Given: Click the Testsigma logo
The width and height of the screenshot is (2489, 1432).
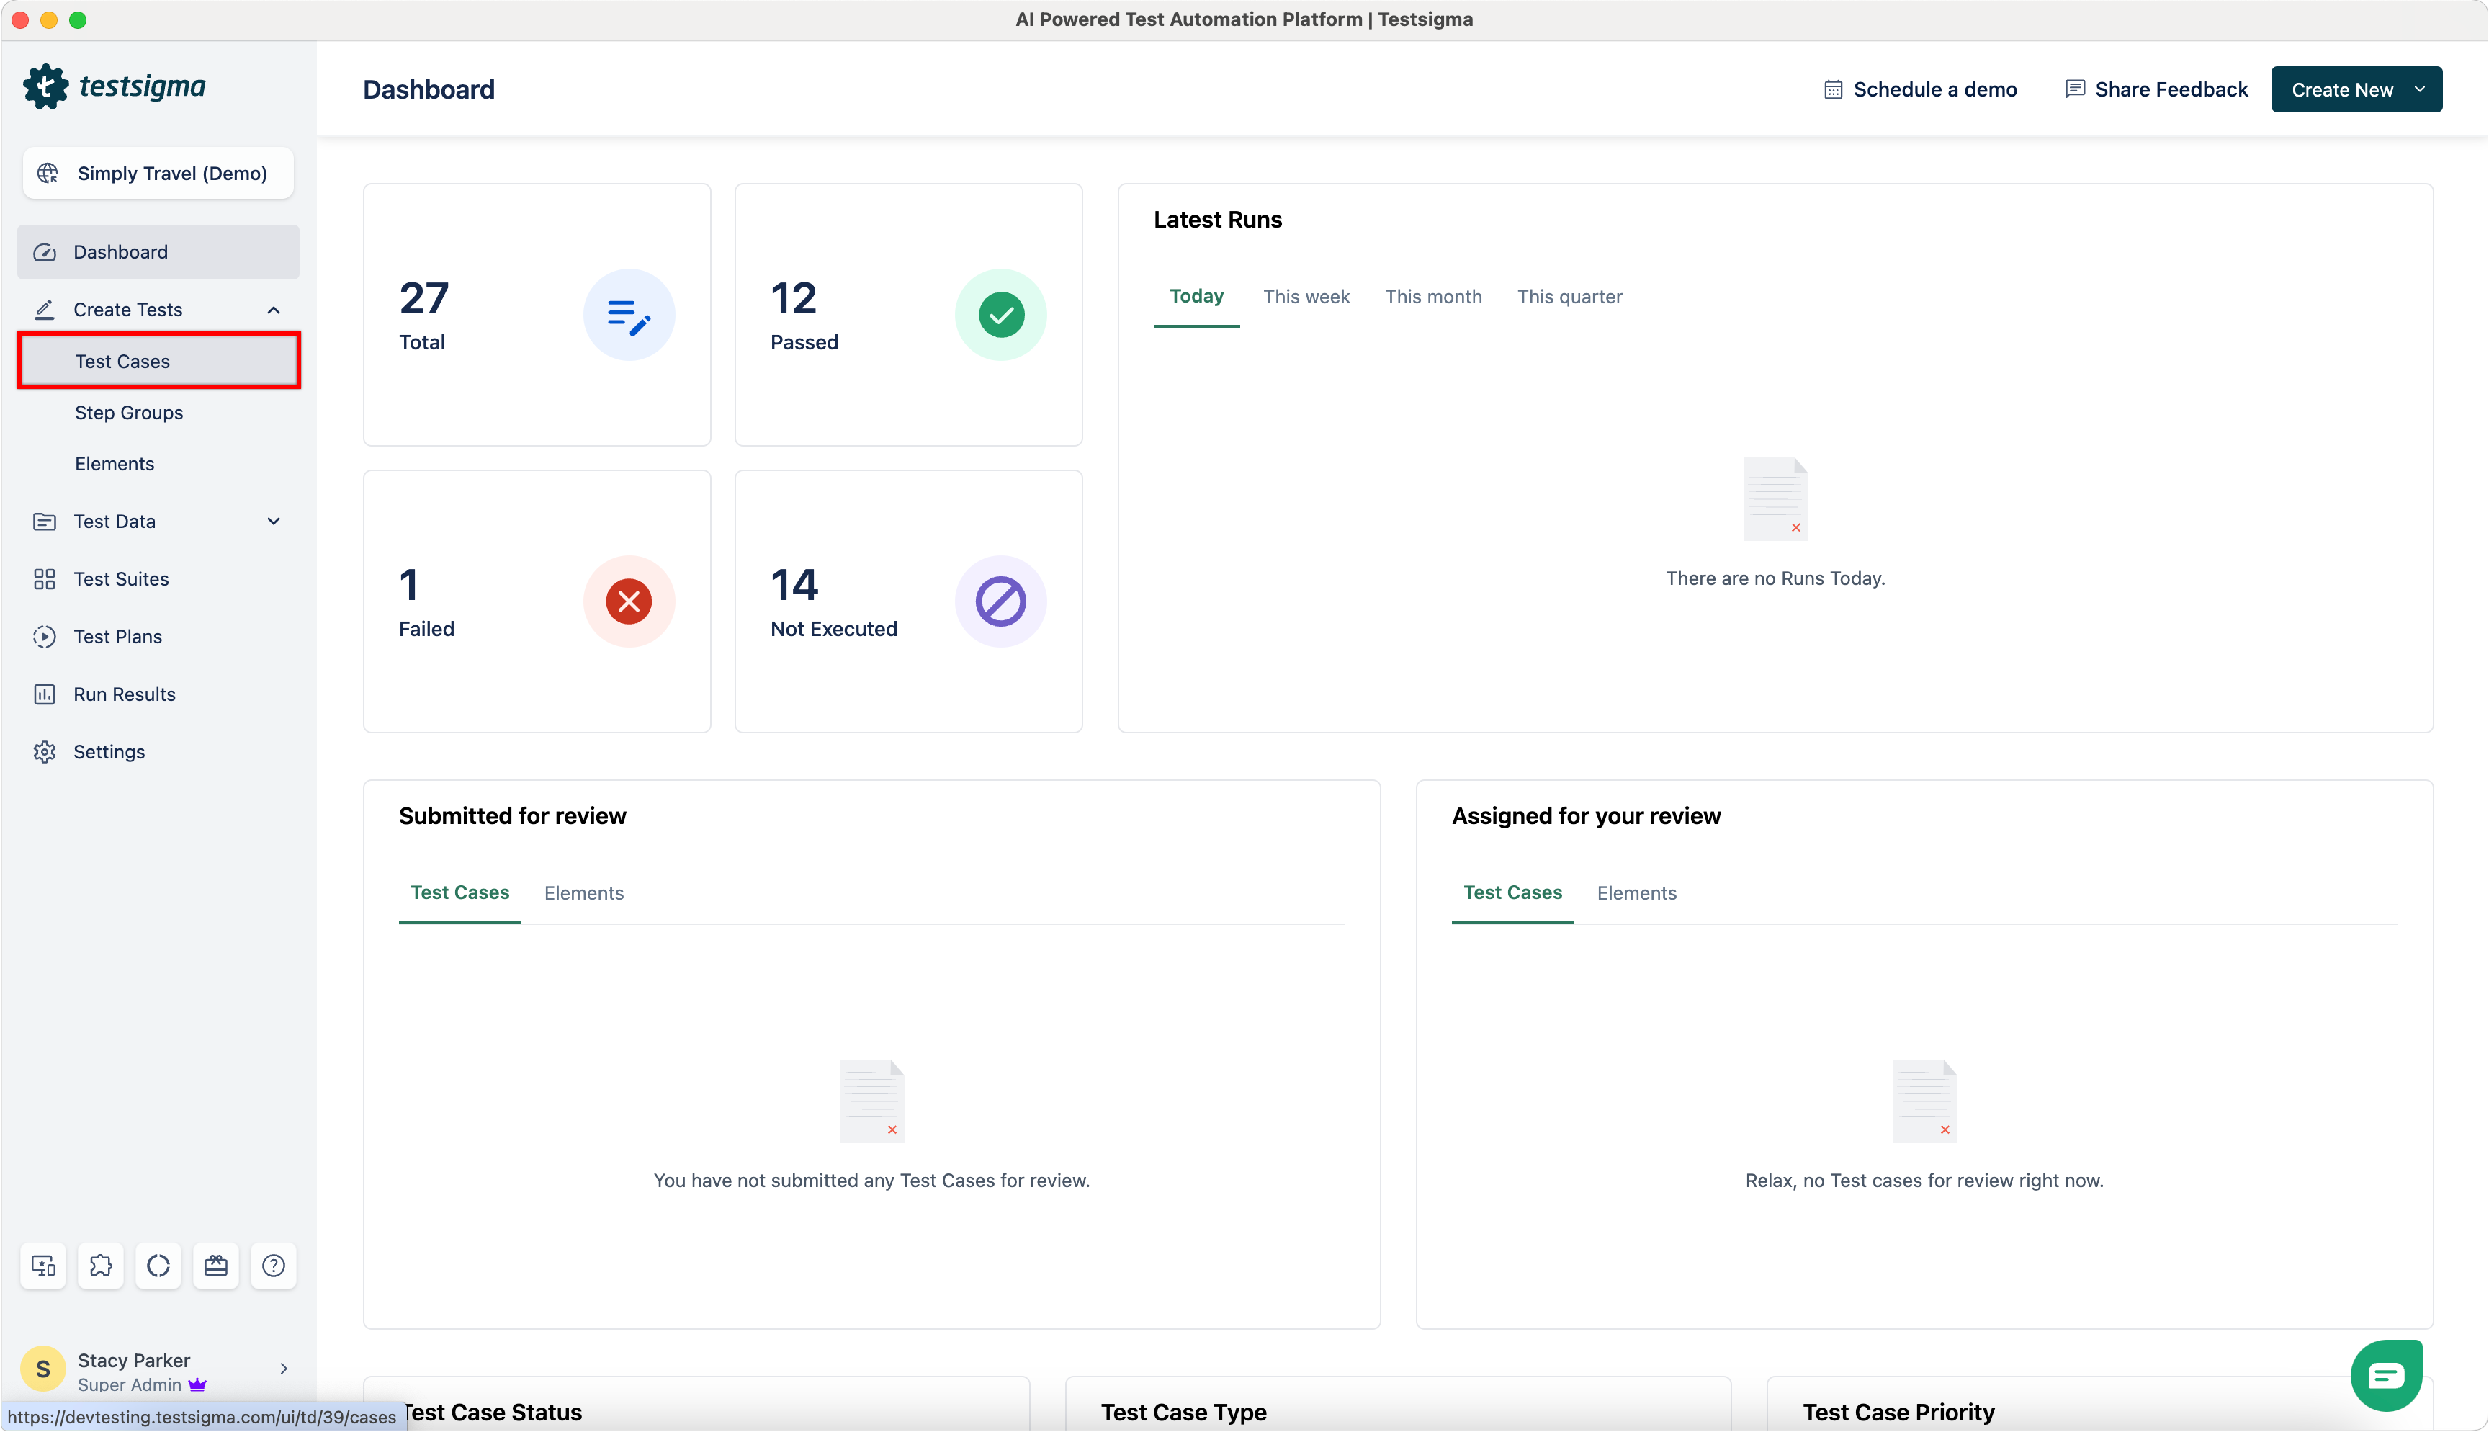Looking at the screenshot, I should click(116, 86).
